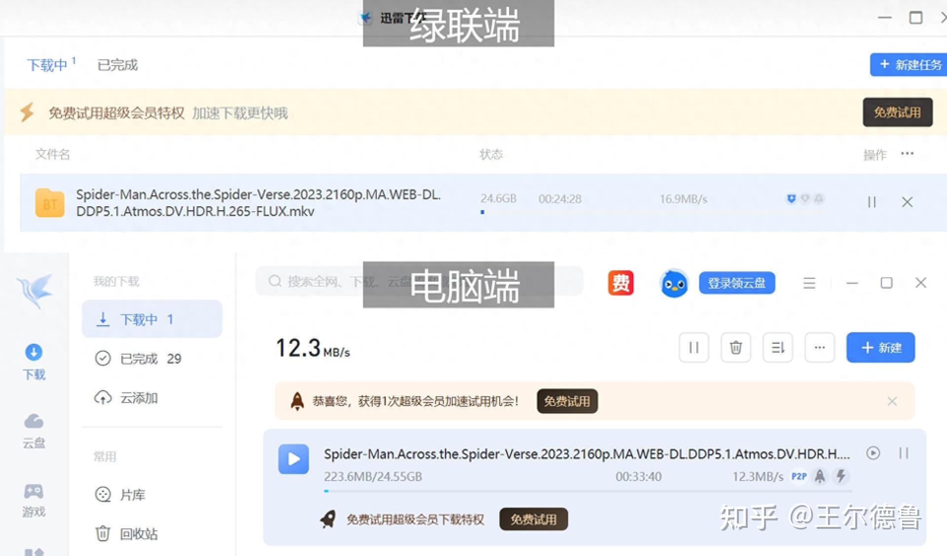Click the blue shield icon on mkv task row
The width and height of the screenshot is (947, 556).
click(x=791, y=199)
